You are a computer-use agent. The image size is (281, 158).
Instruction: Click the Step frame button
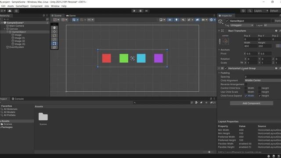[146, 11]
